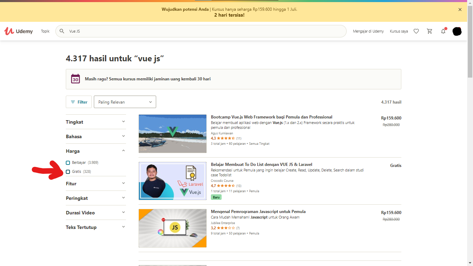Expand the Durasi Video filter section
This screenshot has height=266, width=473.
pyautogui.click(x=96, y=213)
